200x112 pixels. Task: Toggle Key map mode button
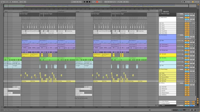[186, 2]
